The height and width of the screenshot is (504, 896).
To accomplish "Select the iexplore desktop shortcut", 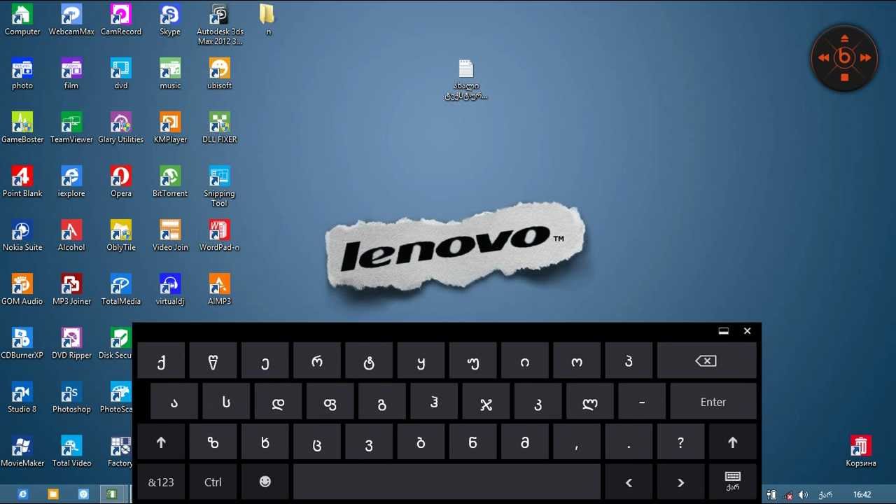I will pyautogui.click(x=71, y=181).
